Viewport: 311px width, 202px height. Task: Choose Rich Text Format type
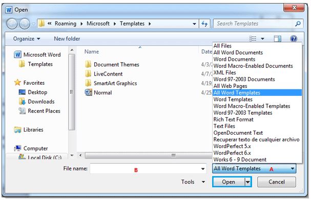(x=257, y=119)
